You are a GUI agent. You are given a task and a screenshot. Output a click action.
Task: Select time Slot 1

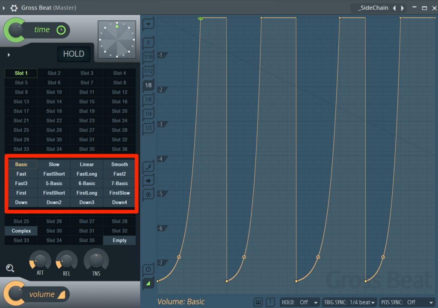tap(21, 73)
